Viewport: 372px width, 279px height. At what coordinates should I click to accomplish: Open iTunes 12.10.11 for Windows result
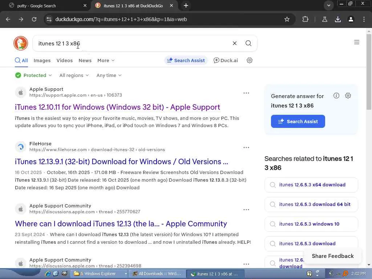[117, 107]
